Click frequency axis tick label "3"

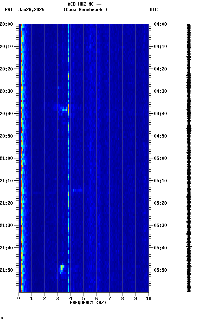click(x=58, y=299)
